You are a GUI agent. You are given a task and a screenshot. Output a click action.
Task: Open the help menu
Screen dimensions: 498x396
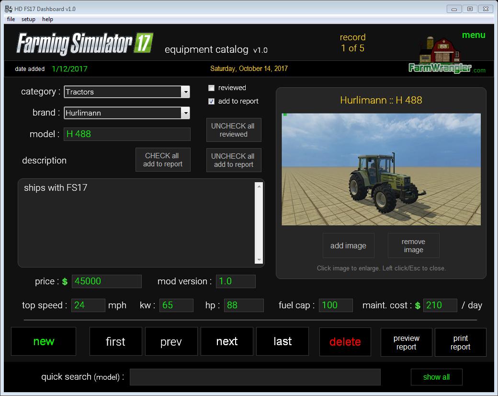(47, 19)
